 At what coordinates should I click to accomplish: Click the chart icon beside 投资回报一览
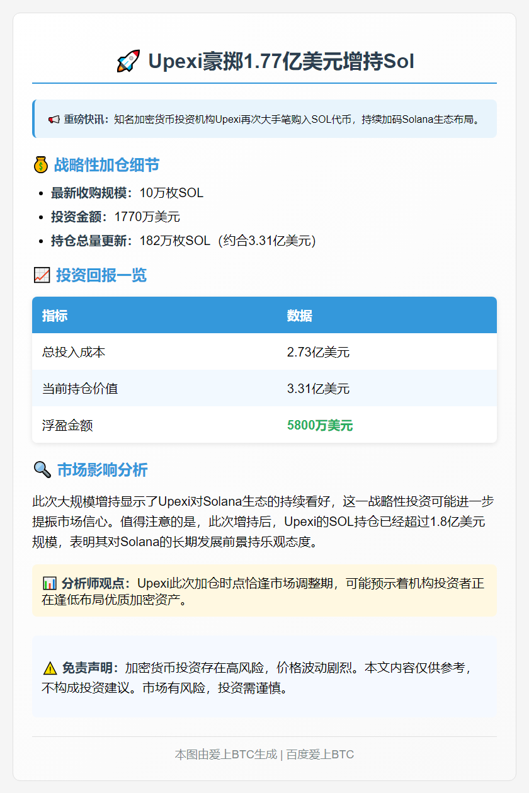pos(40,275)
